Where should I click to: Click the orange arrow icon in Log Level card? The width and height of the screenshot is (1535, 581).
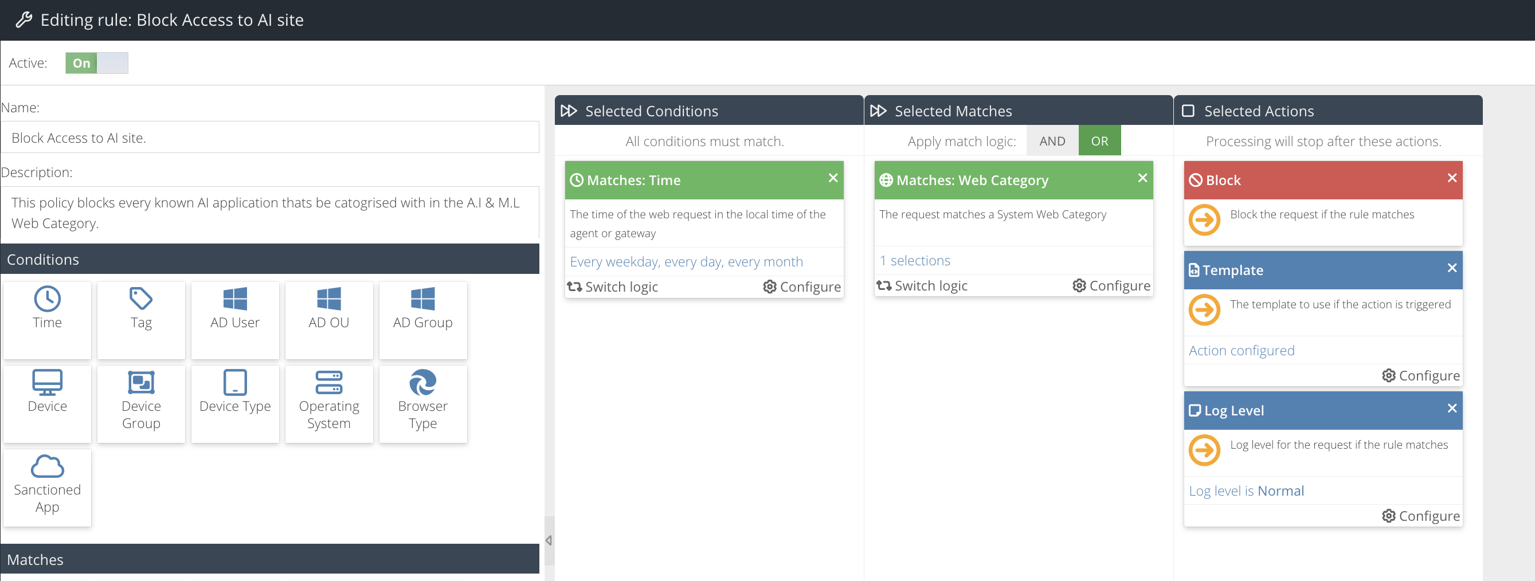1204,450
